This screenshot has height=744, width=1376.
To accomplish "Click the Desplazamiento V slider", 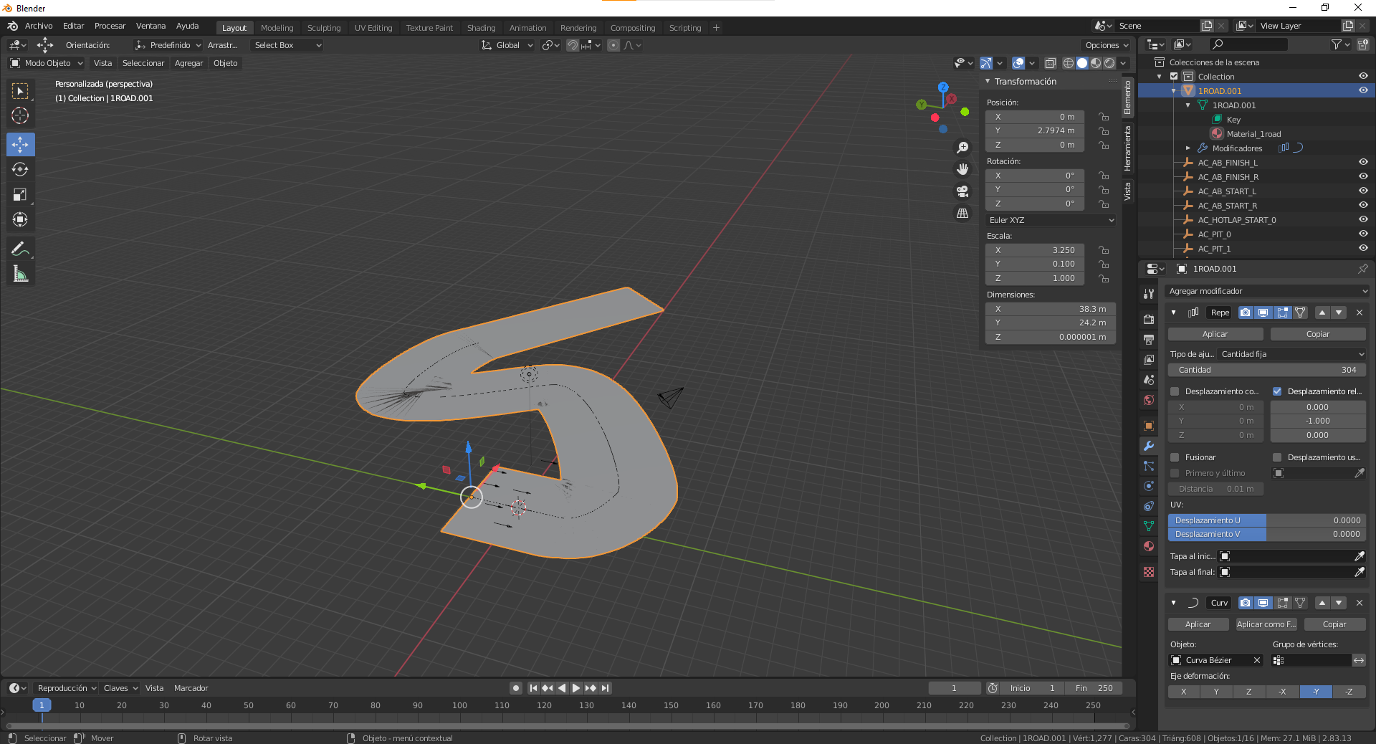I will tap(1266, 534).
